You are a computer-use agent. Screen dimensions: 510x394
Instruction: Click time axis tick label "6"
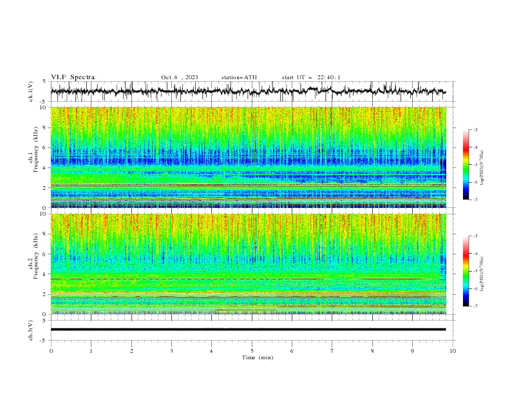click(x=292, y=351)
